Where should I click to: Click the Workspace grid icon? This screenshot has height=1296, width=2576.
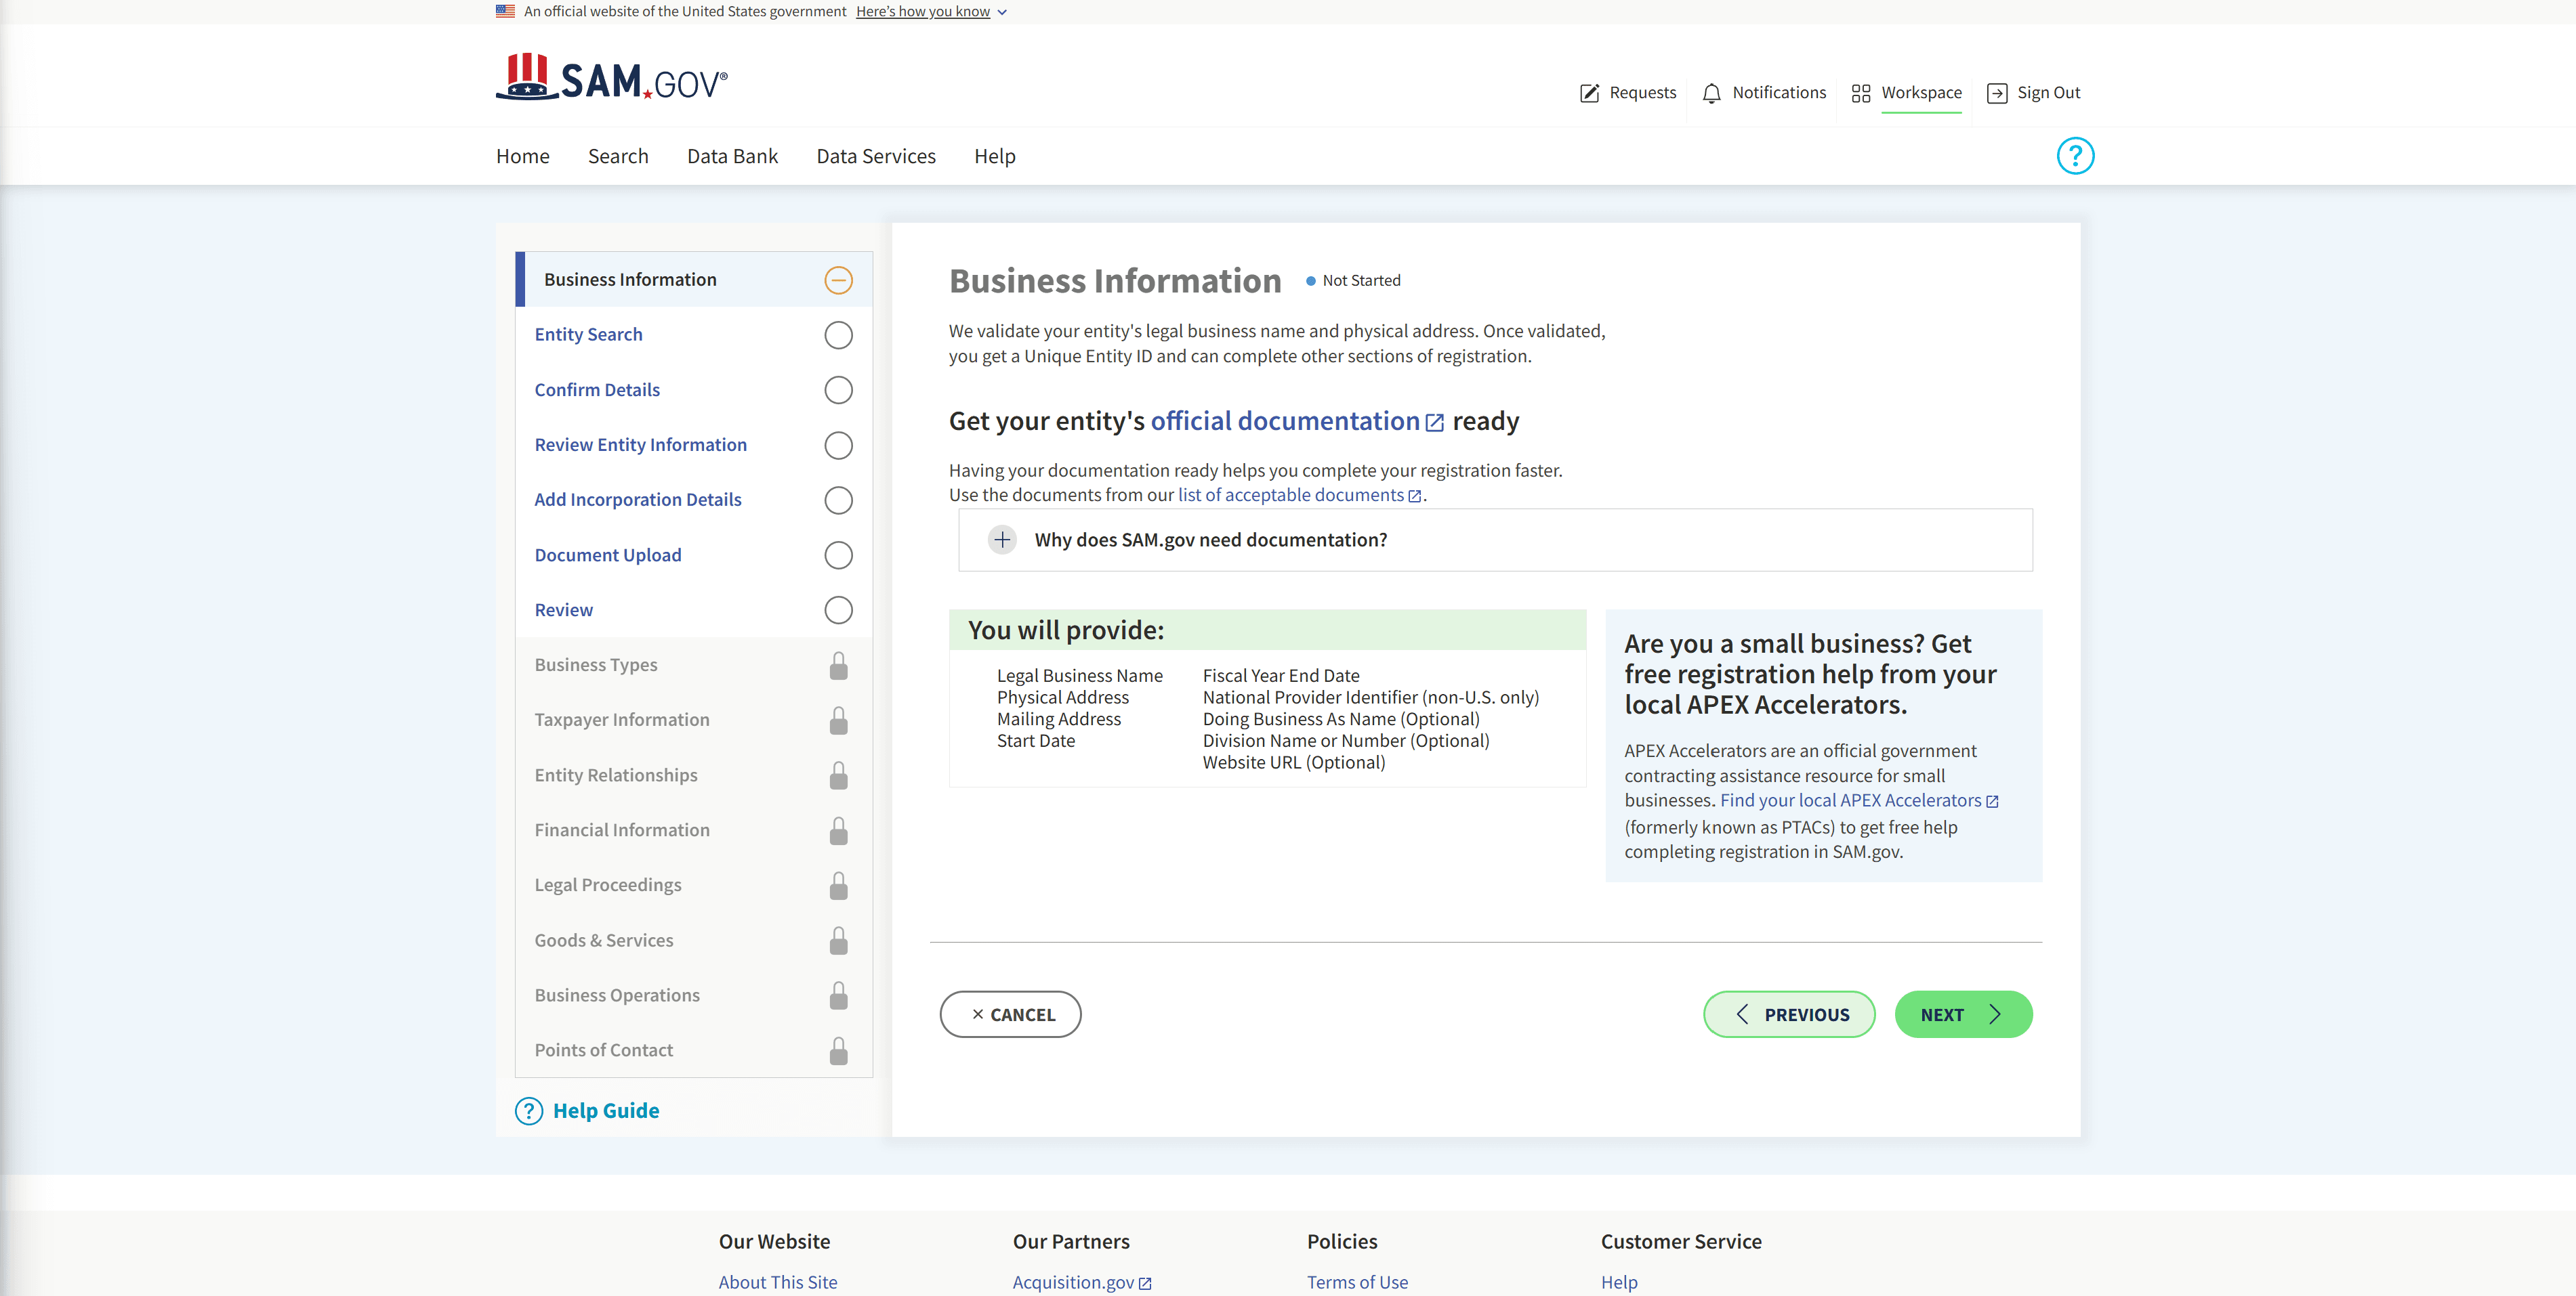point(1860,93)
